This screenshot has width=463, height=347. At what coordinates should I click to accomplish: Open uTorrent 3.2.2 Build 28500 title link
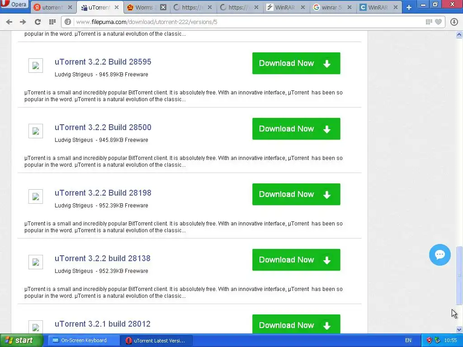pos(103,127)
